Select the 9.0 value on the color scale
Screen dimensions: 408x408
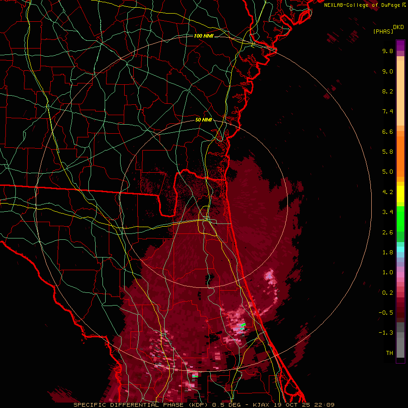click(388, 72)
